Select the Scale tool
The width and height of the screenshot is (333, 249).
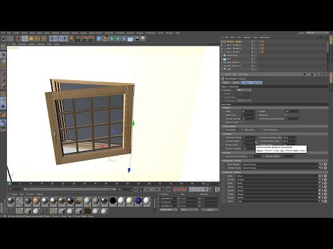(31, 39)
